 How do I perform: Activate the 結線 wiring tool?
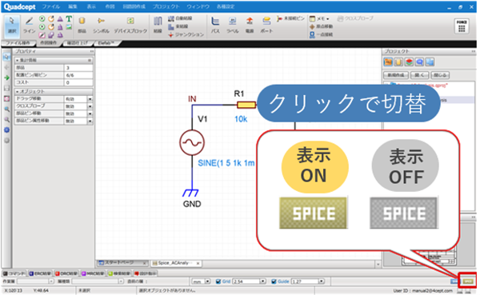(158, 25)
